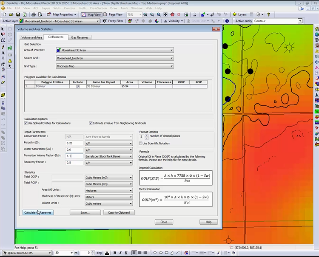Toggle underline text formatting
This screenshot has width=319, height=257.
126,253
